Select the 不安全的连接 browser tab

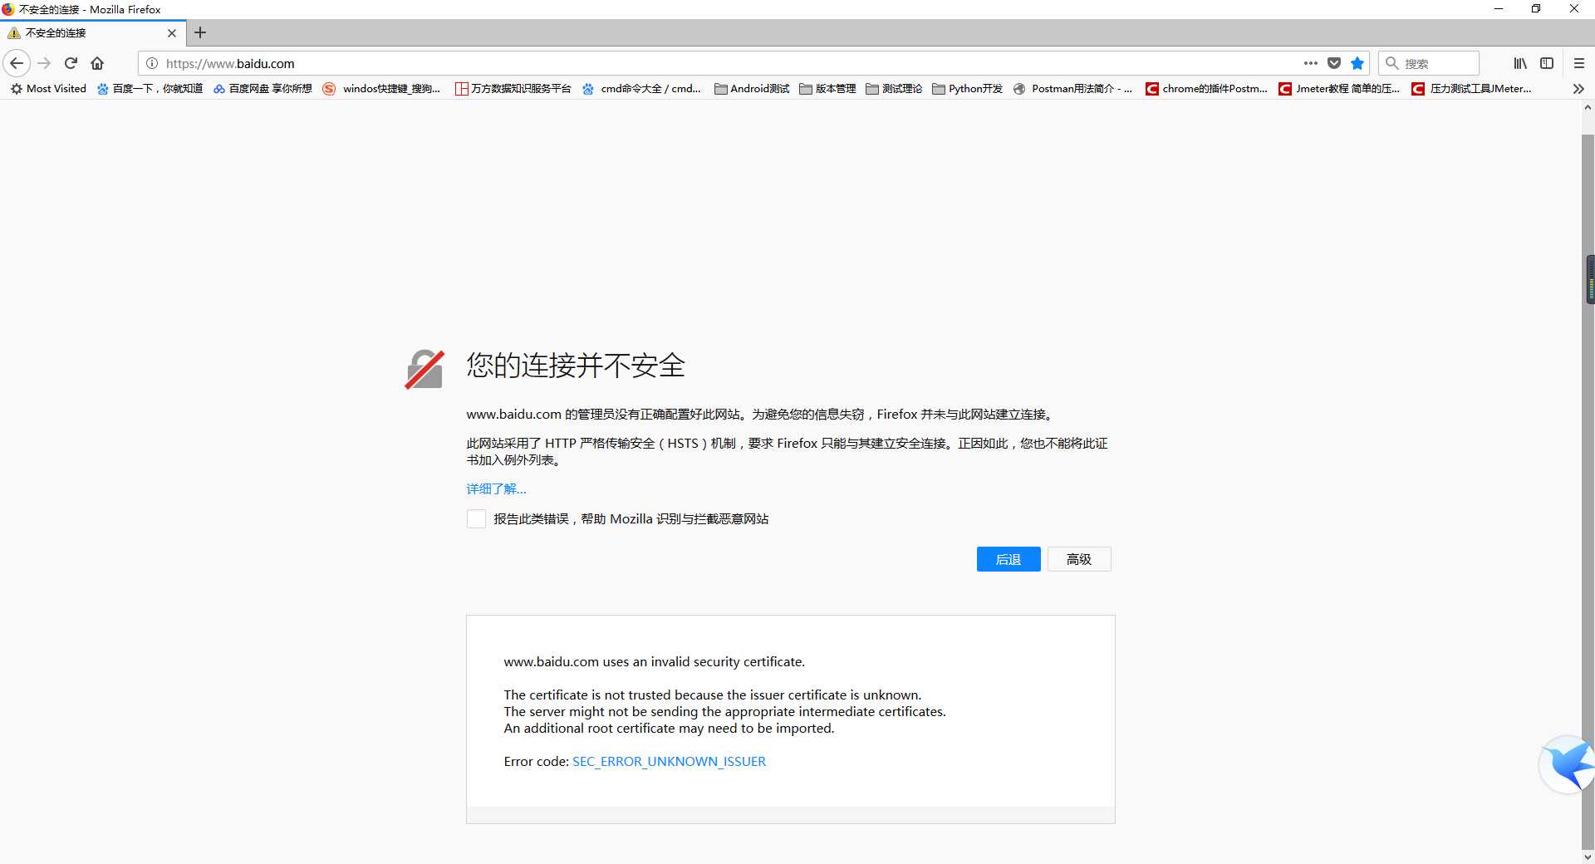click(x=83, y=33)
